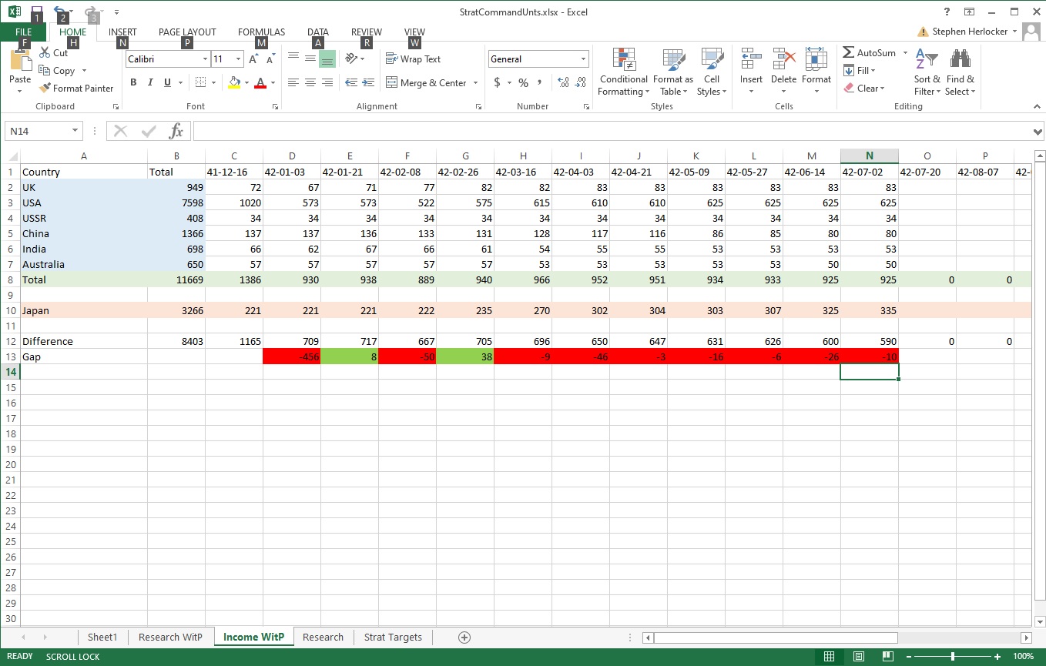The image size is (1046, 666).
Task: Apply Percent Style format
Action: pos(523,82)
